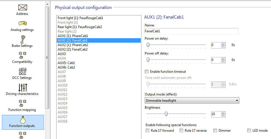
Task: Toggle the Dimmer special function
Action: (x=215, y=131)
